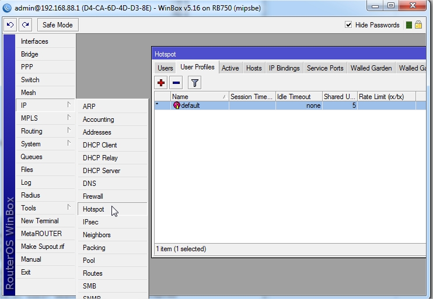Screen dimensions: 433x299
Task: Select Hotspot from IP submenu
Action: point(113,209)
